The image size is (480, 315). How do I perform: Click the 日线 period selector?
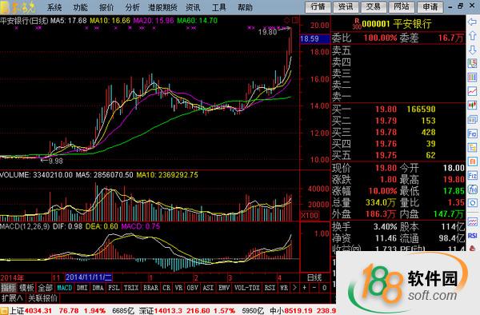[x=314, y=277]
